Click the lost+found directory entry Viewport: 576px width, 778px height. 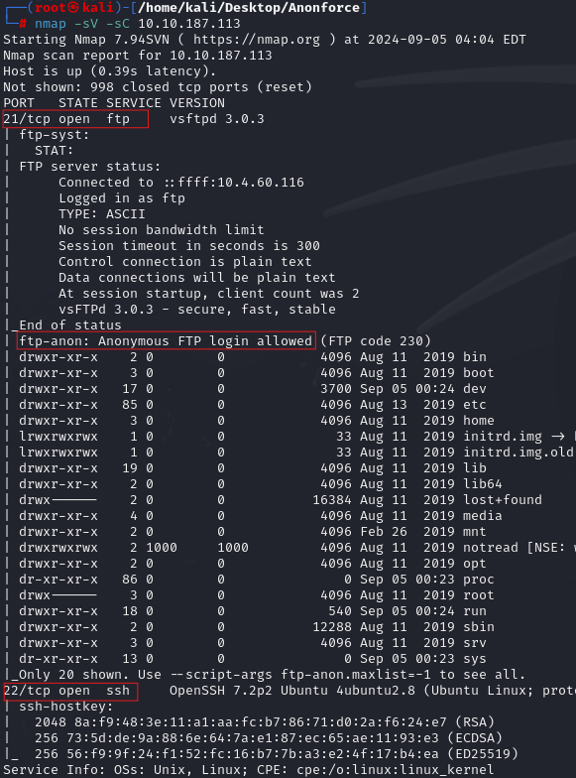point(281,500)
